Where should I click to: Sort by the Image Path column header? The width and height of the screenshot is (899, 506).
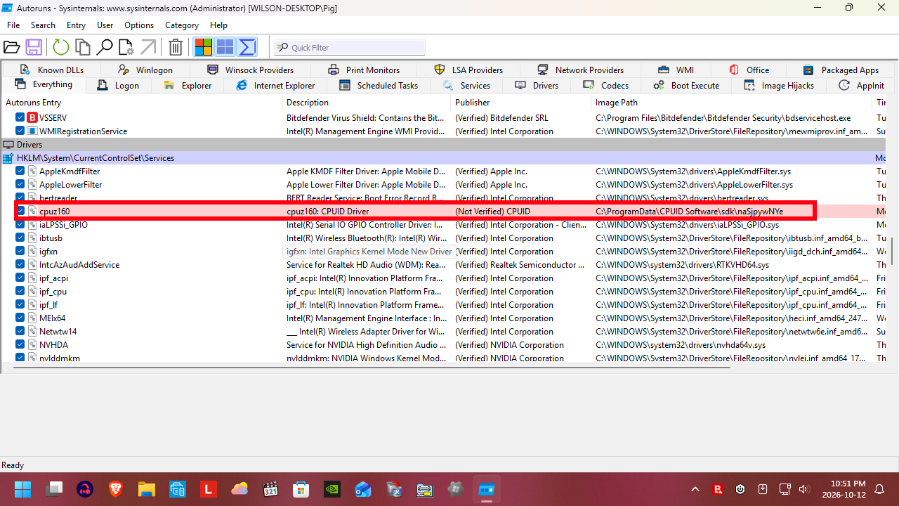pos(732,103)
